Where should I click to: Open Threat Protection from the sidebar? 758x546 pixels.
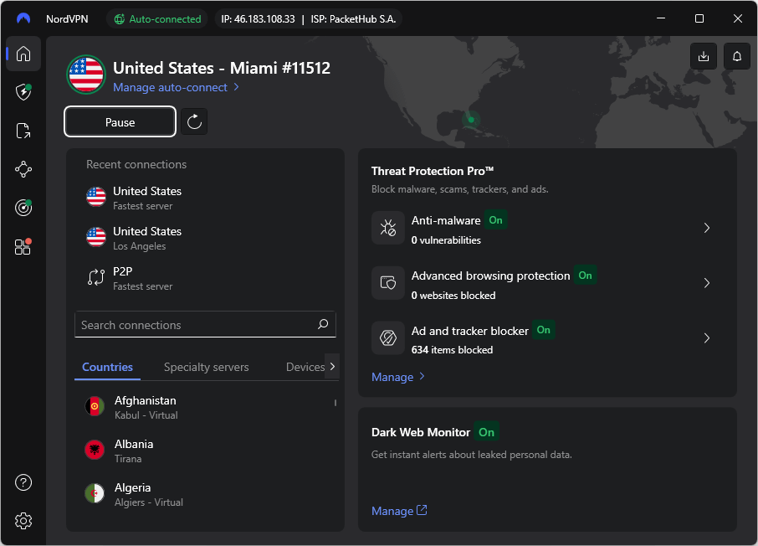click(23, 92)
